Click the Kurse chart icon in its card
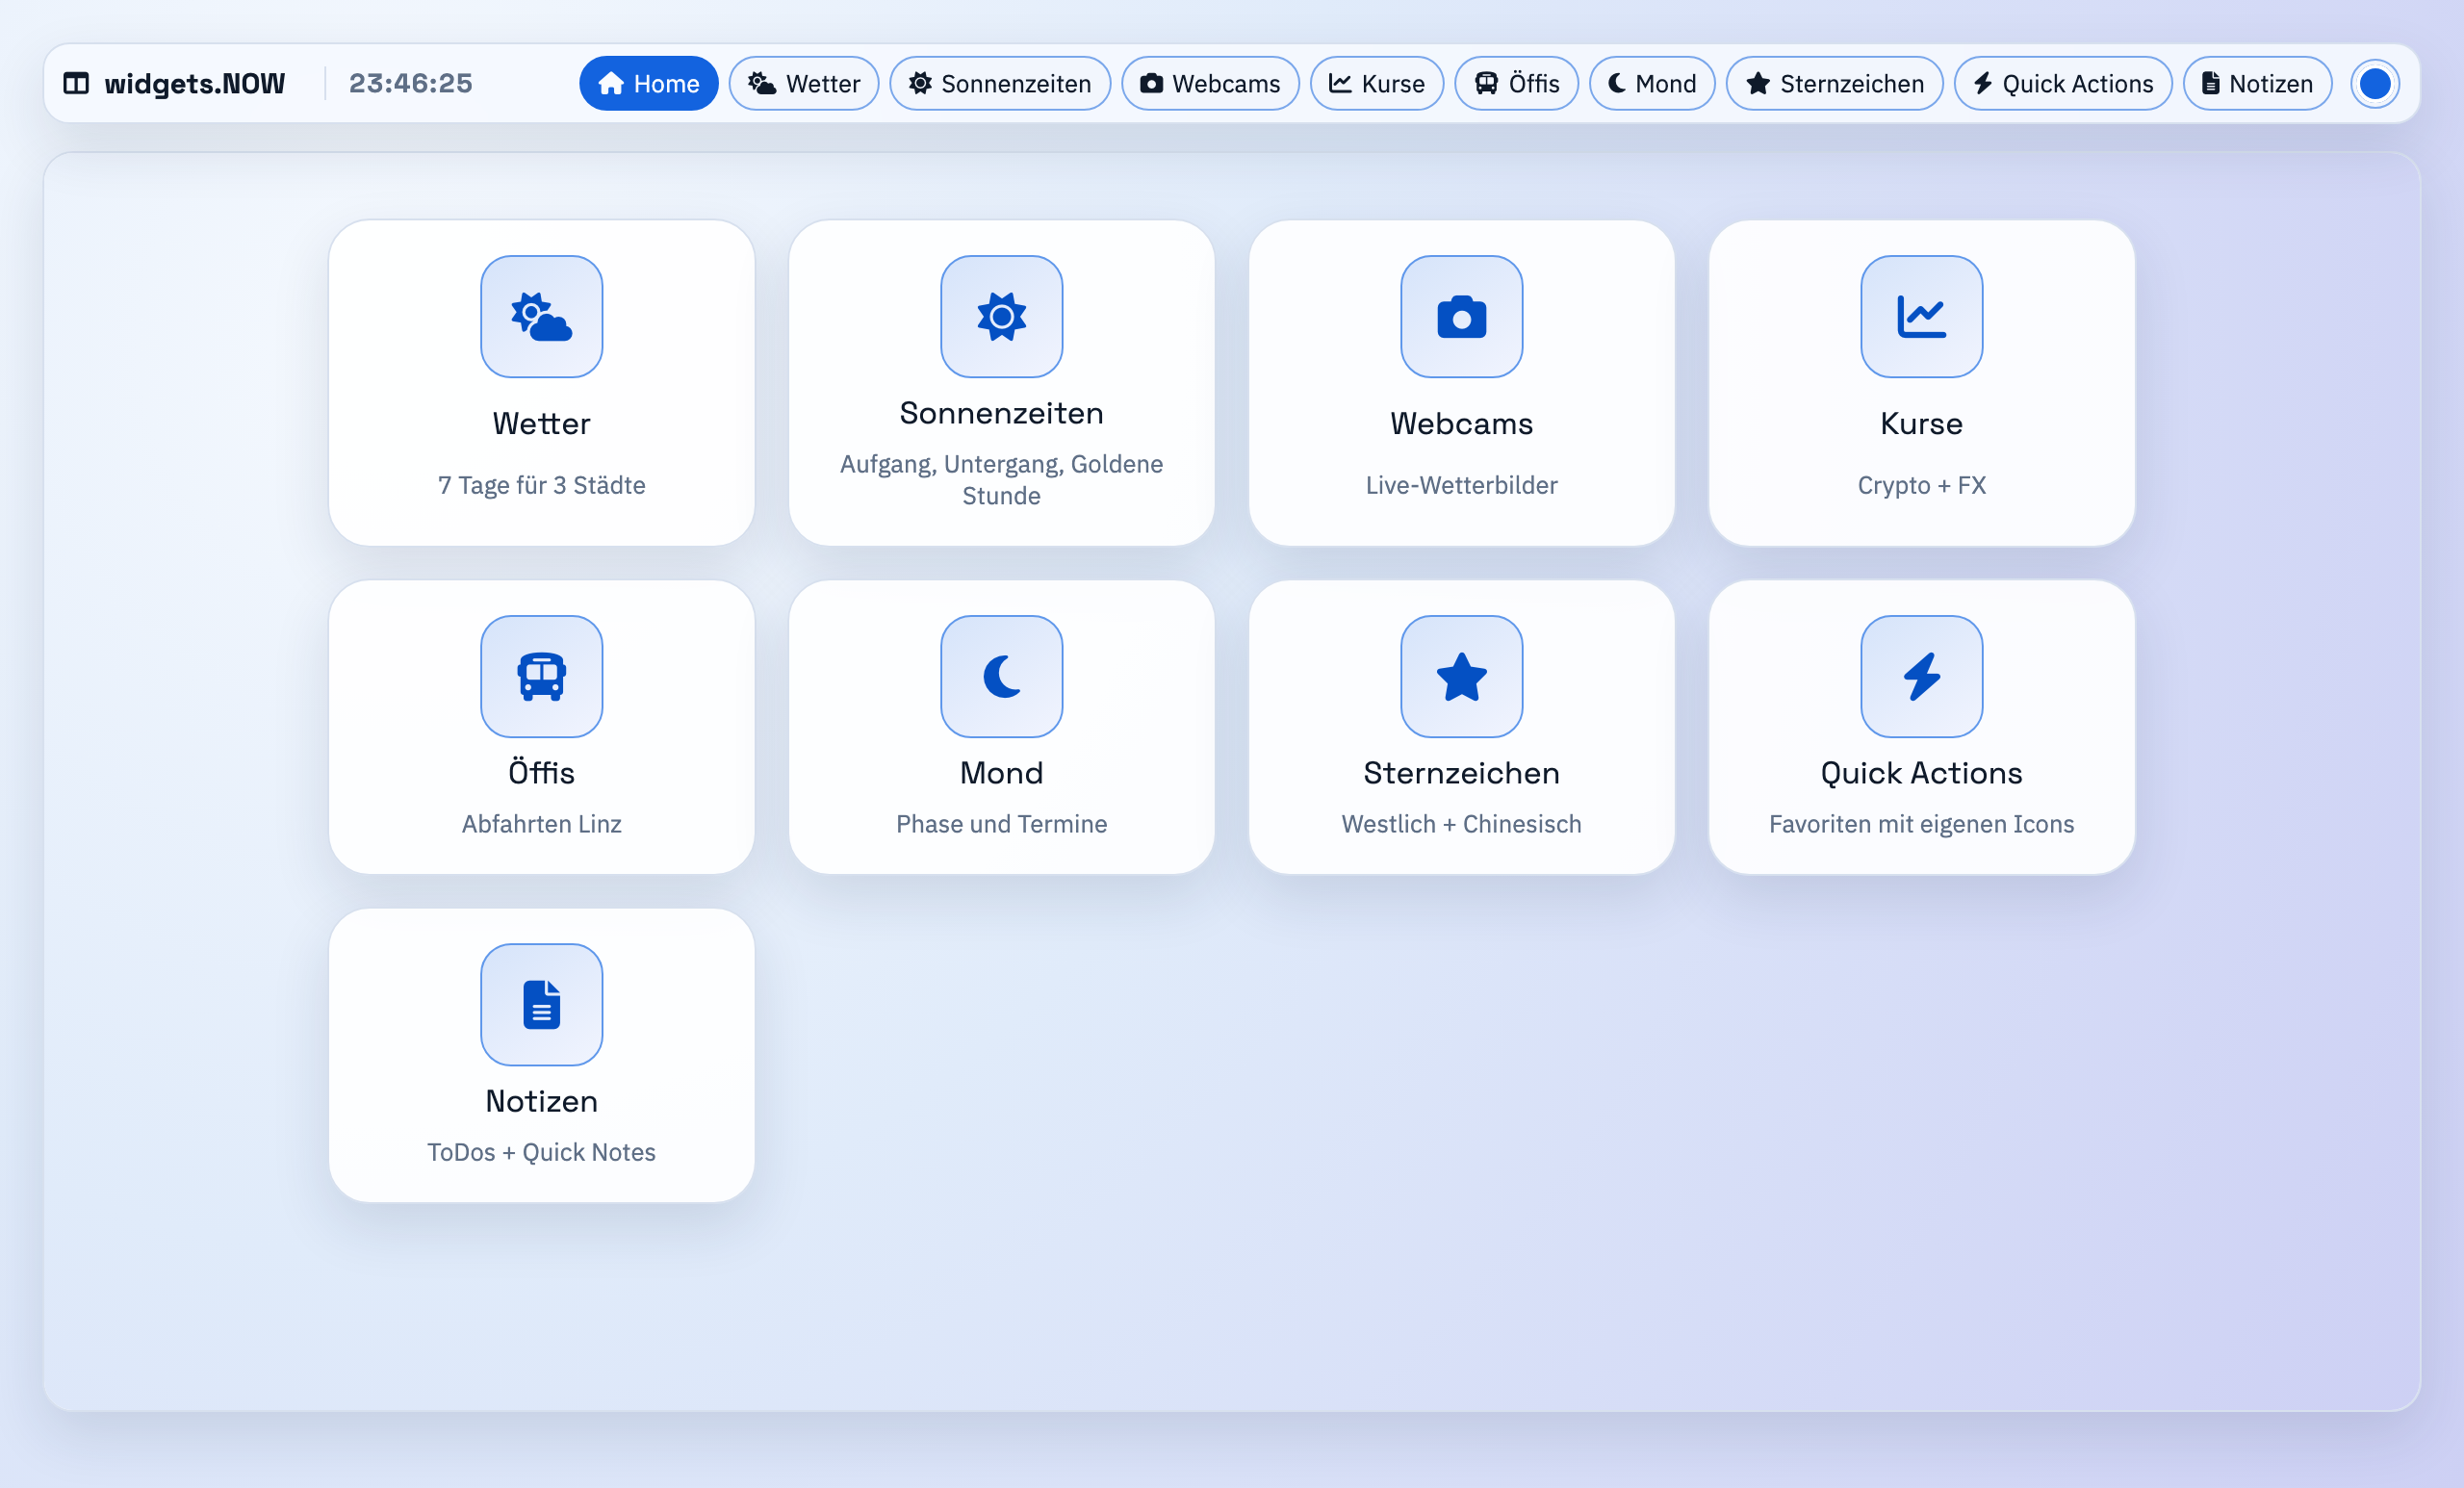 click(1921, 316)
